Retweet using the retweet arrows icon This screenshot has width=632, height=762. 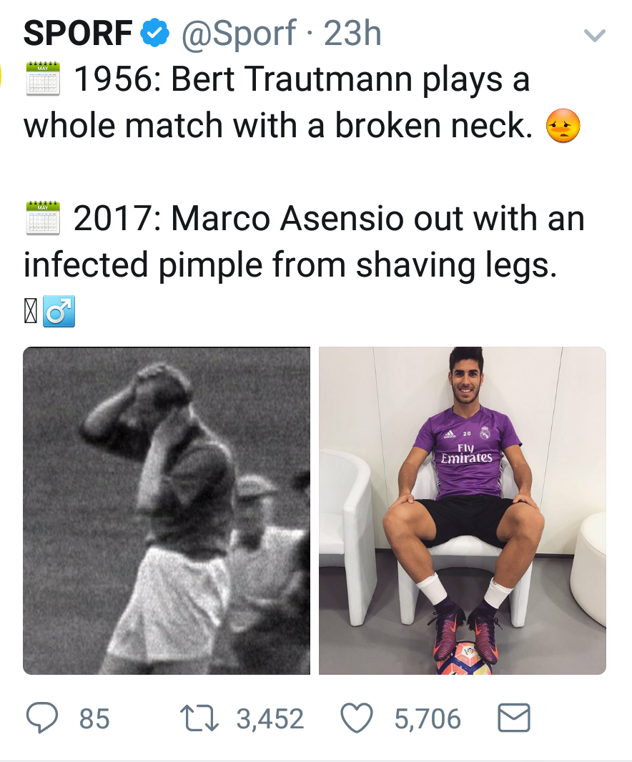(199, 718)
